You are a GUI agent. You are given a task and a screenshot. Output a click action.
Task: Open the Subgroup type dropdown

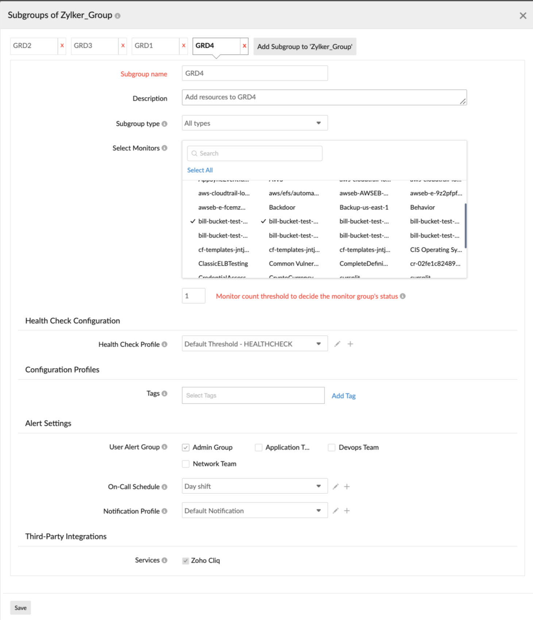[255, 123]
